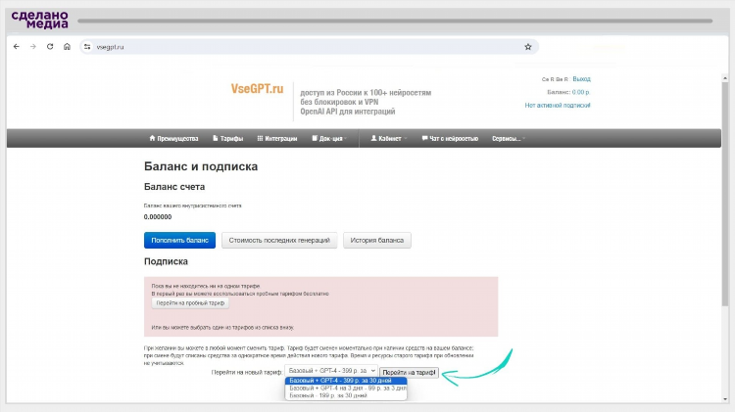This screenshot has width=735, height=412.
Task: Open Тарифы menu item
Action: pos(227,139)
